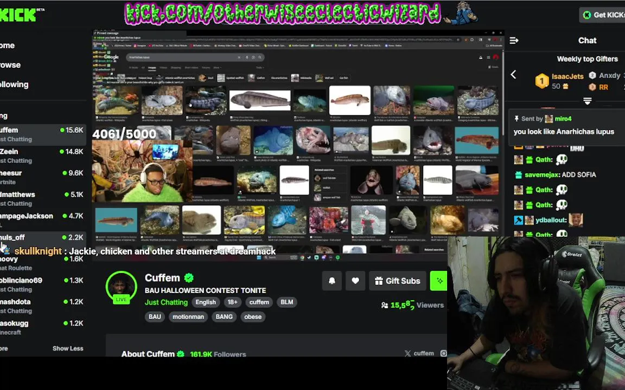Image resolution: width=625 pixels, height=390 pixels.
Task: Click the Google apps grid icon
Action: pyautogui.click(x=488, y=57)
